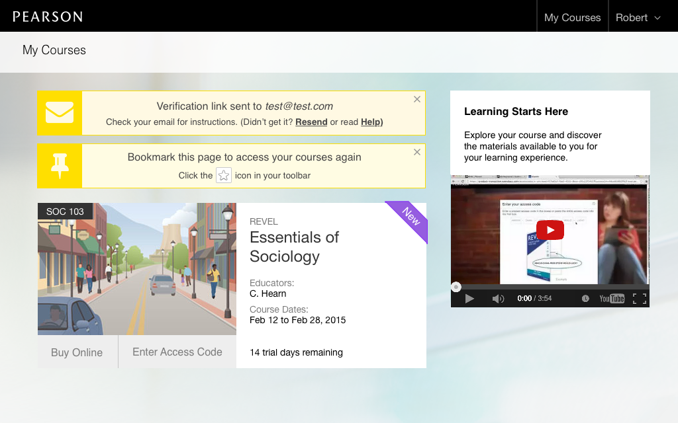Click the Watch Later clock icon
678x423 pixels.
[585, 299]
